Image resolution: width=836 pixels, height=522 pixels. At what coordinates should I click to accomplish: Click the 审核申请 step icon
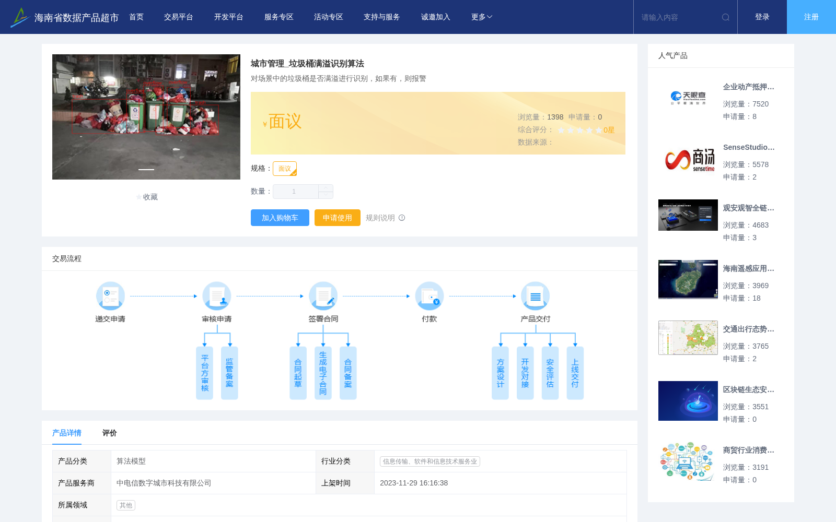tap(217, 296)
